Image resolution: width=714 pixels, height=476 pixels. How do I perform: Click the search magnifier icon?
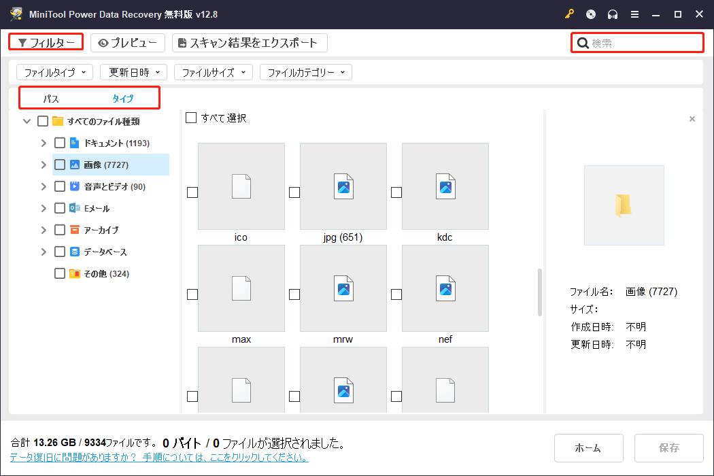(x=583, y=42)
